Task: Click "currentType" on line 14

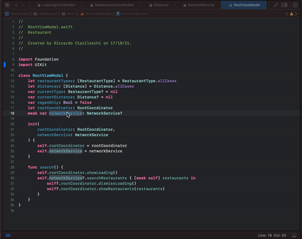Action: tap(50, 92)
